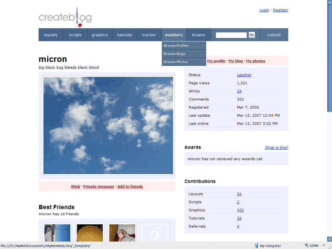Image resolution: width=332 pixels, height=249 pixels.
Task: Click the 'micron has 18 friends' text
Action: tap(59, 214)
